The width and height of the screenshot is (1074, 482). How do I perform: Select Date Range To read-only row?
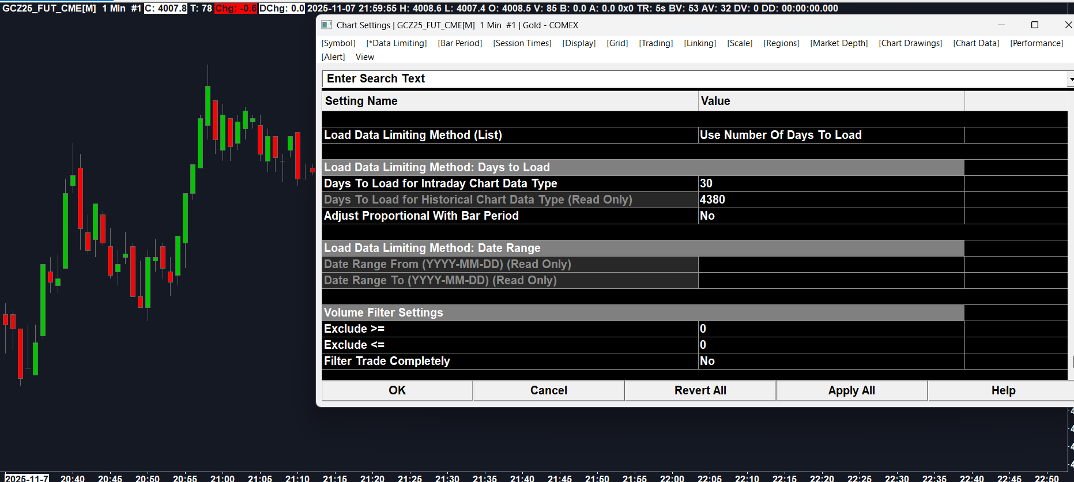510,280
